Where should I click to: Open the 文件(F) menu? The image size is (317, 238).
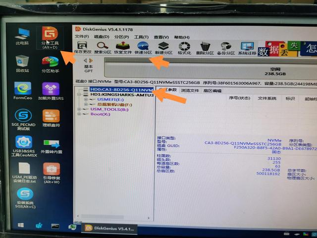coord(82,36)
